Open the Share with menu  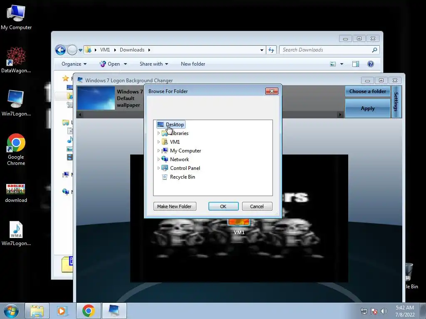point(154,64)
